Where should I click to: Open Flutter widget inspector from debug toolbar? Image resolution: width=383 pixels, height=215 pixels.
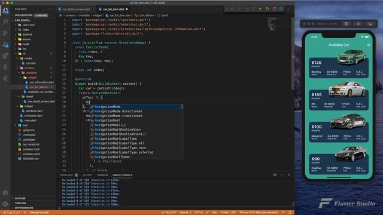pos(281,9)
